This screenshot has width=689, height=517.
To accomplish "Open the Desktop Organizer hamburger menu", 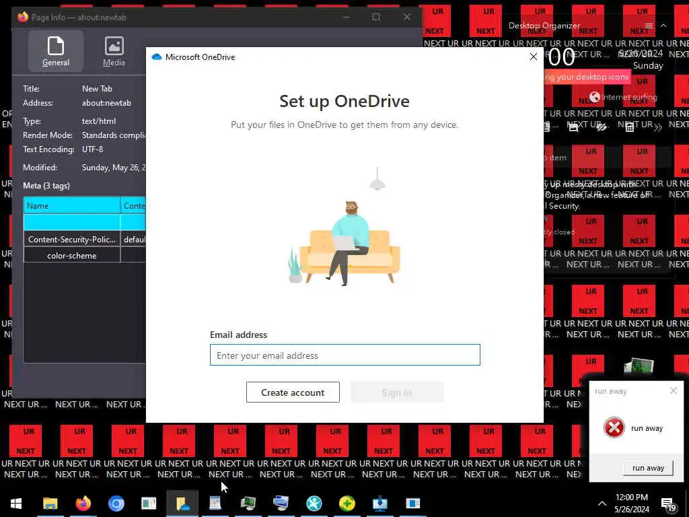I will point(649,26).
